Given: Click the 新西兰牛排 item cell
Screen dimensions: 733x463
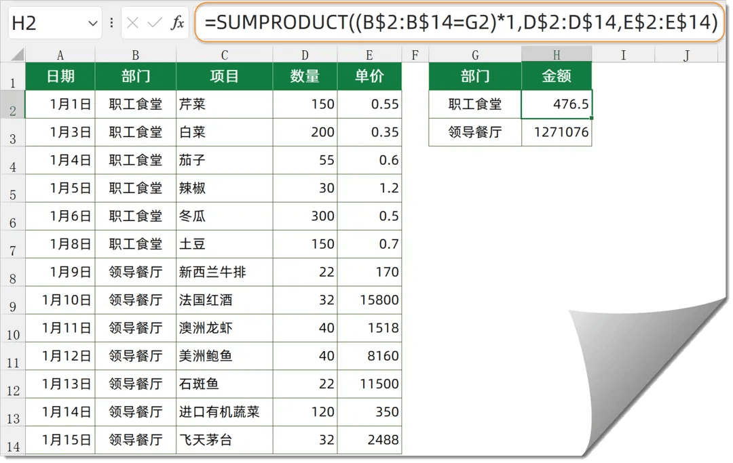Looking at the screenshot, I should click(225, 272).
